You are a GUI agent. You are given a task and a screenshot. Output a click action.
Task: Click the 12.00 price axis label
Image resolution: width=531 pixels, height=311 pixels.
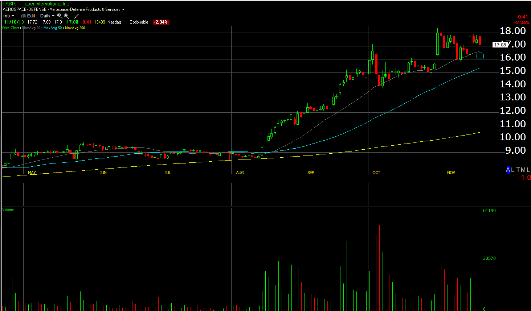[x=513, y=111]
